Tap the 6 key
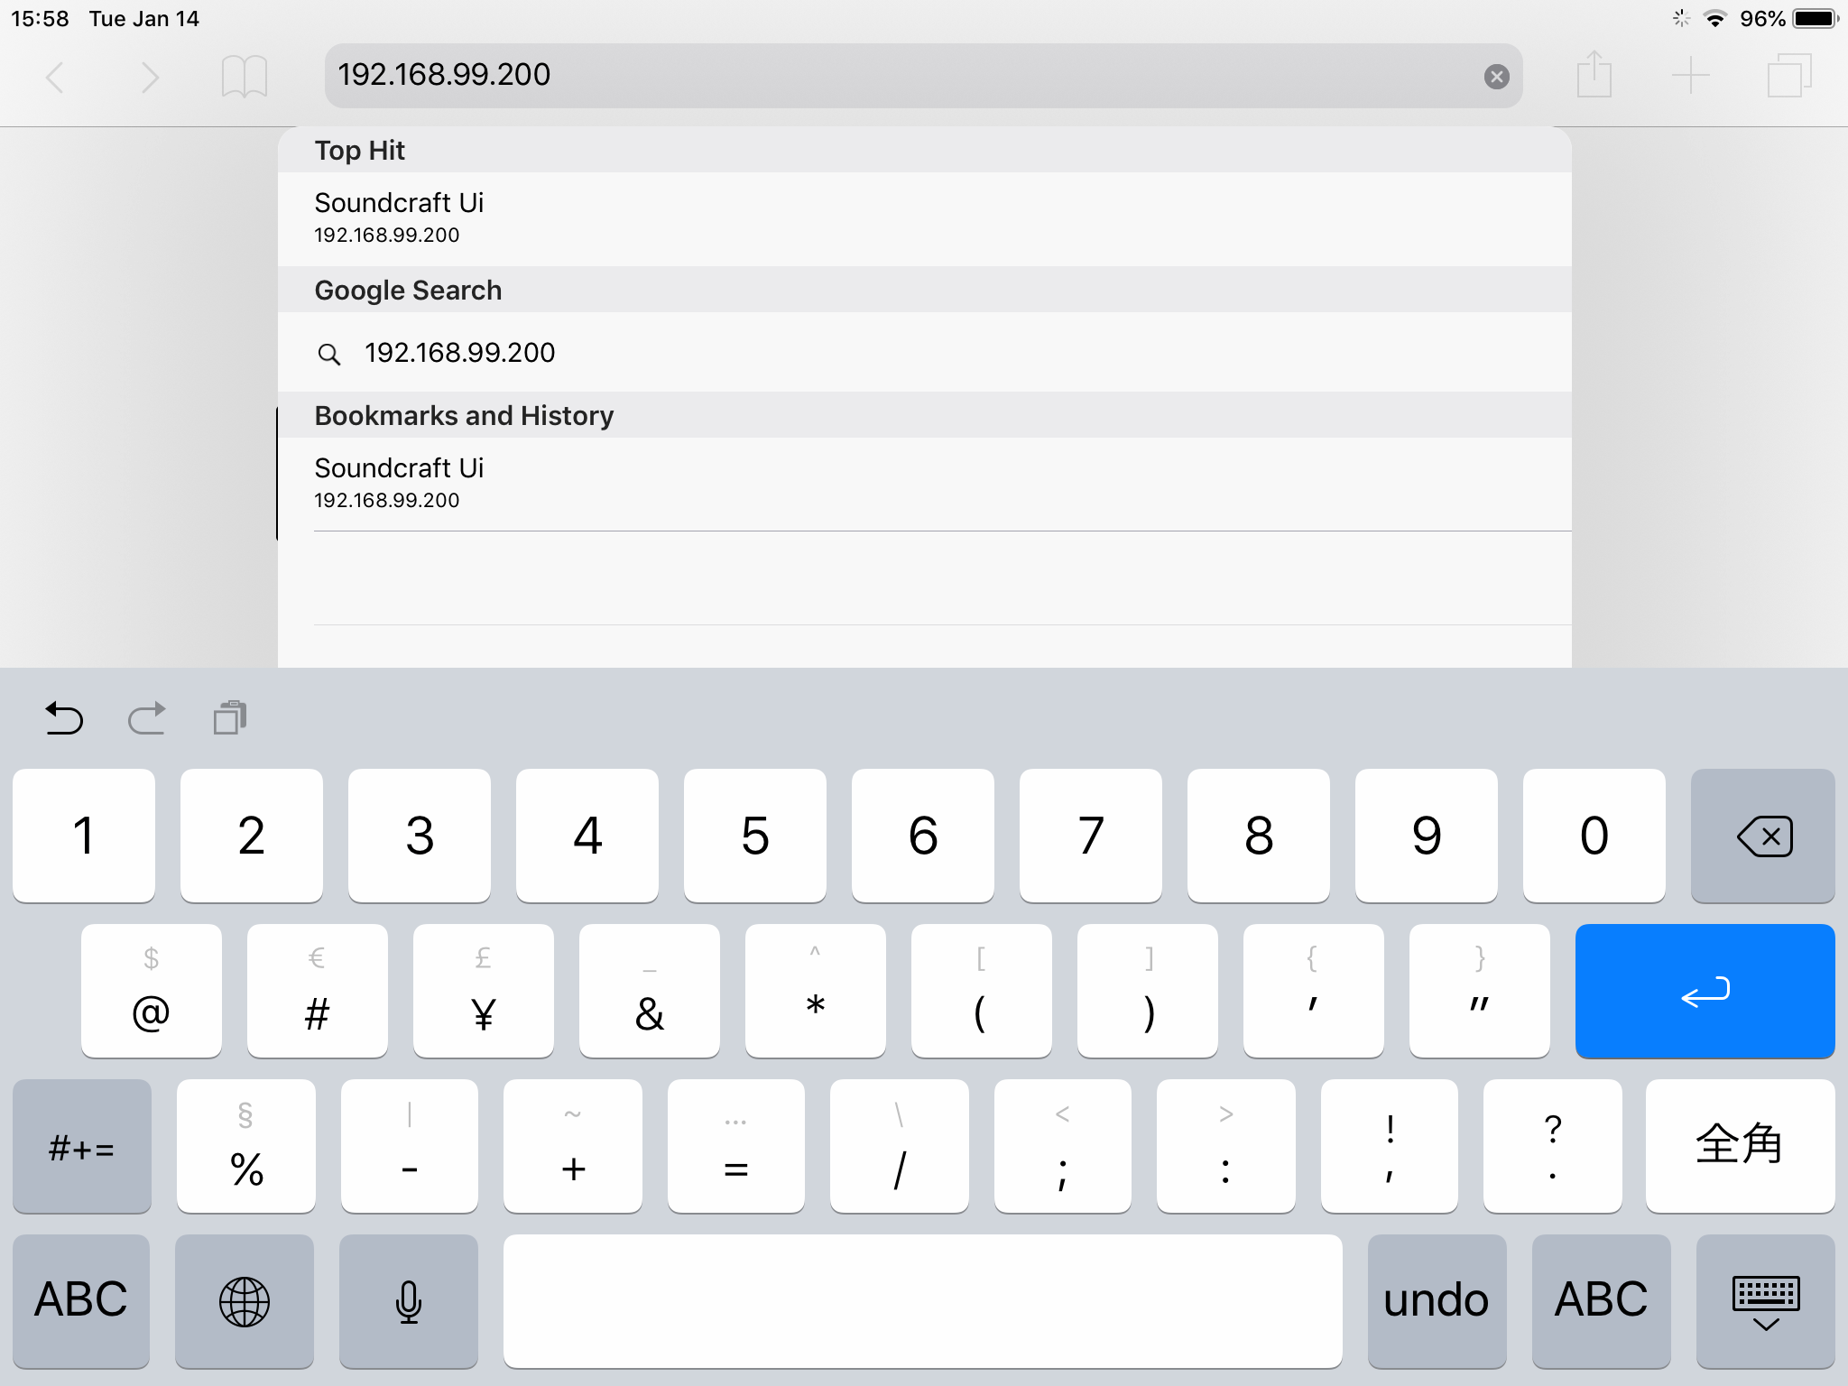1848x1386 pixels. click(x=923, y=836)
